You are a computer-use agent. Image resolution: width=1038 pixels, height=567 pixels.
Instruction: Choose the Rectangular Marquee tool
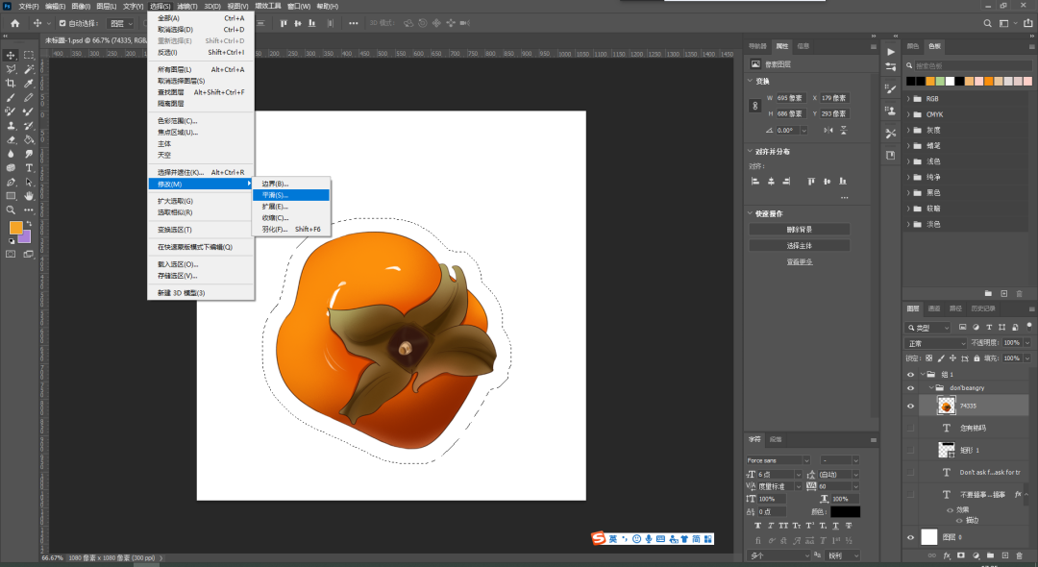click(29, 56)
